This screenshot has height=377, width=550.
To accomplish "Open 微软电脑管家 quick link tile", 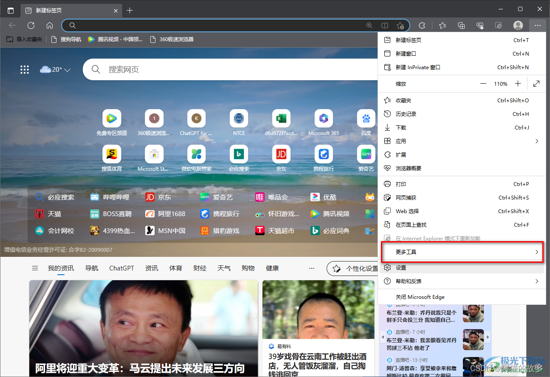I will (196, 158).
